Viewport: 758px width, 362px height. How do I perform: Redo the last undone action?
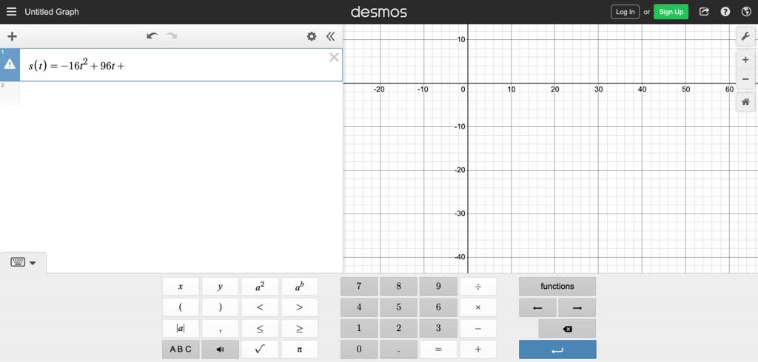coord(172,36)
